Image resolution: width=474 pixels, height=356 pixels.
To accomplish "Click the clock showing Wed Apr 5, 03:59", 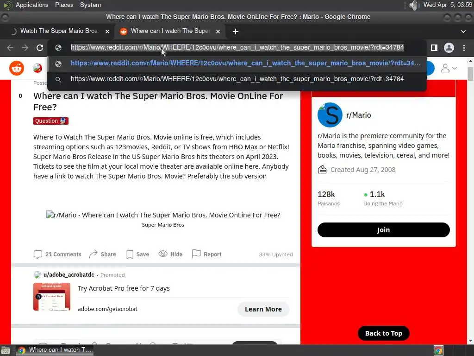I will tap(448, 5).
